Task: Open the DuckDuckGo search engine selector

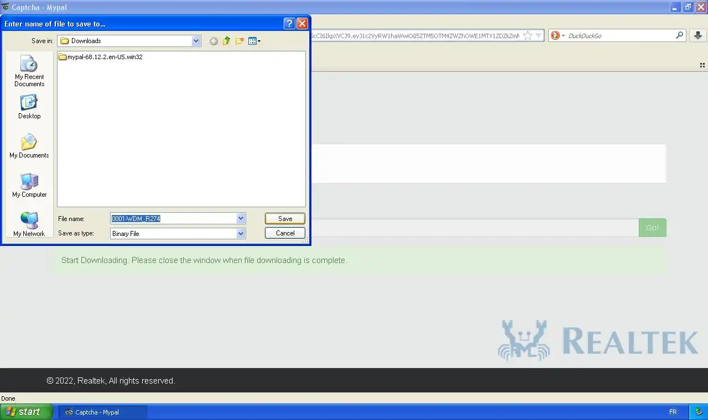Action: click(558, 35)
